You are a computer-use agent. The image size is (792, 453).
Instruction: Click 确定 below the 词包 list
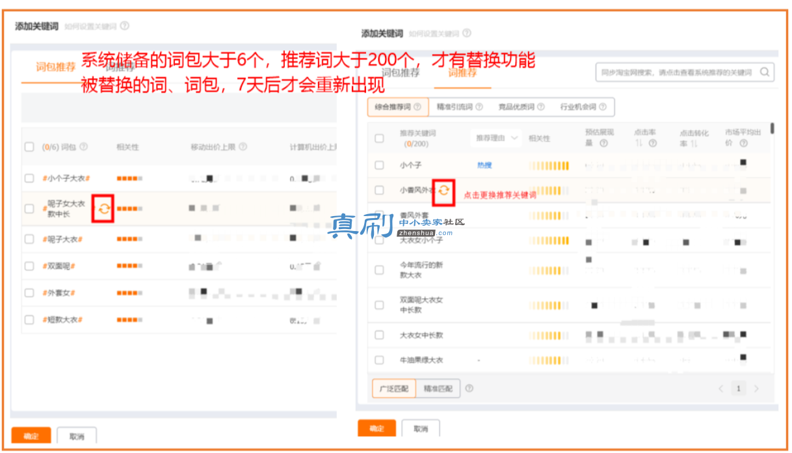pyautogui.click(x=31, y=436)
